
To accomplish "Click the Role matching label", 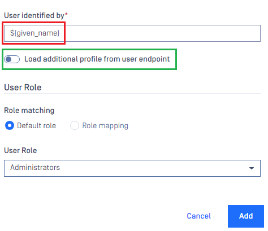I will pos(29,111).
